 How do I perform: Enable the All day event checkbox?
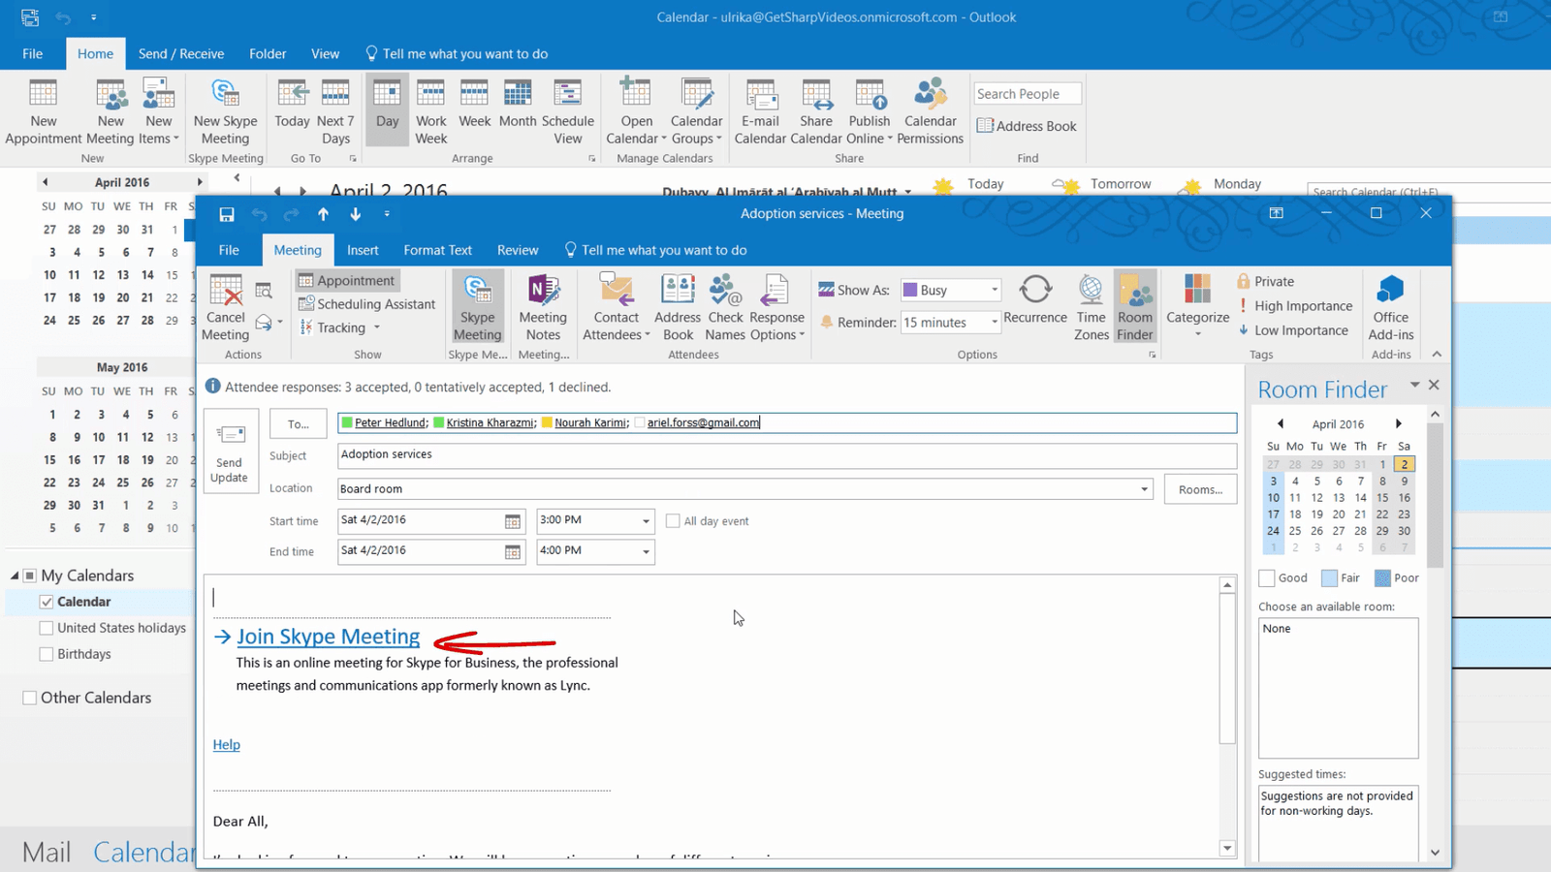[673, 521]
